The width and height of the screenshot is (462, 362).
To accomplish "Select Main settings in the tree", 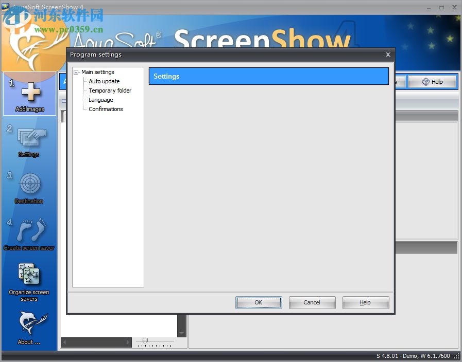I will coord(97,72).
